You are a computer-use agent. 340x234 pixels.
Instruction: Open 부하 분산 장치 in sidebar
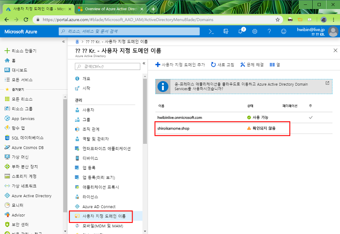click(21, 167)
